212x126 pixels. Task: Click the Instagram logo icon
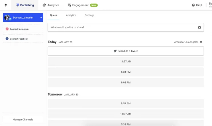coord(7,29)
